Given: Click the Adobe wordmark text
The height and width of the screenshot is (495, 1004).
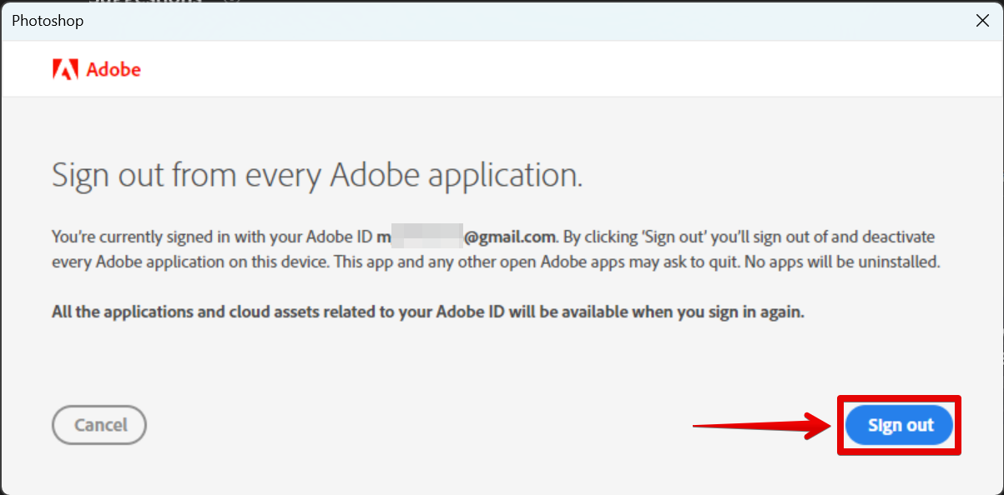Looking at the screenshot, I should coord(114,70).
